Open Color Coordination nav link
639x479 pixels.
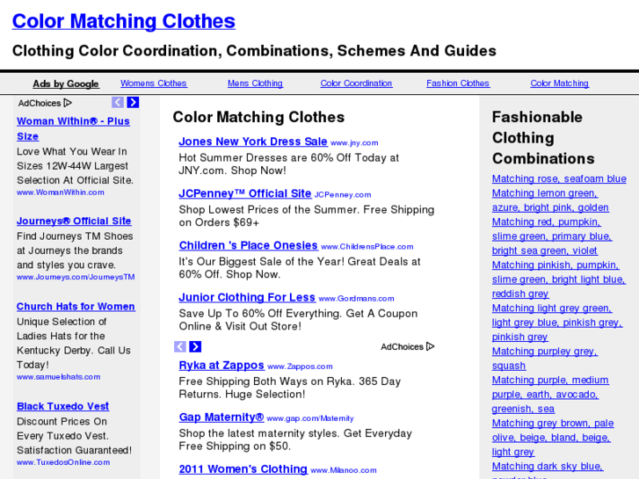(x=356, y=83)
